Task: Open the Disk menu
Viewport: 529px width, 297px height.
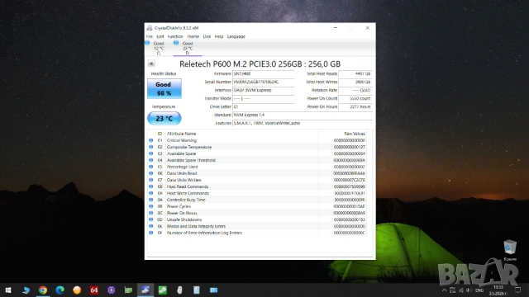Action: 207,36
